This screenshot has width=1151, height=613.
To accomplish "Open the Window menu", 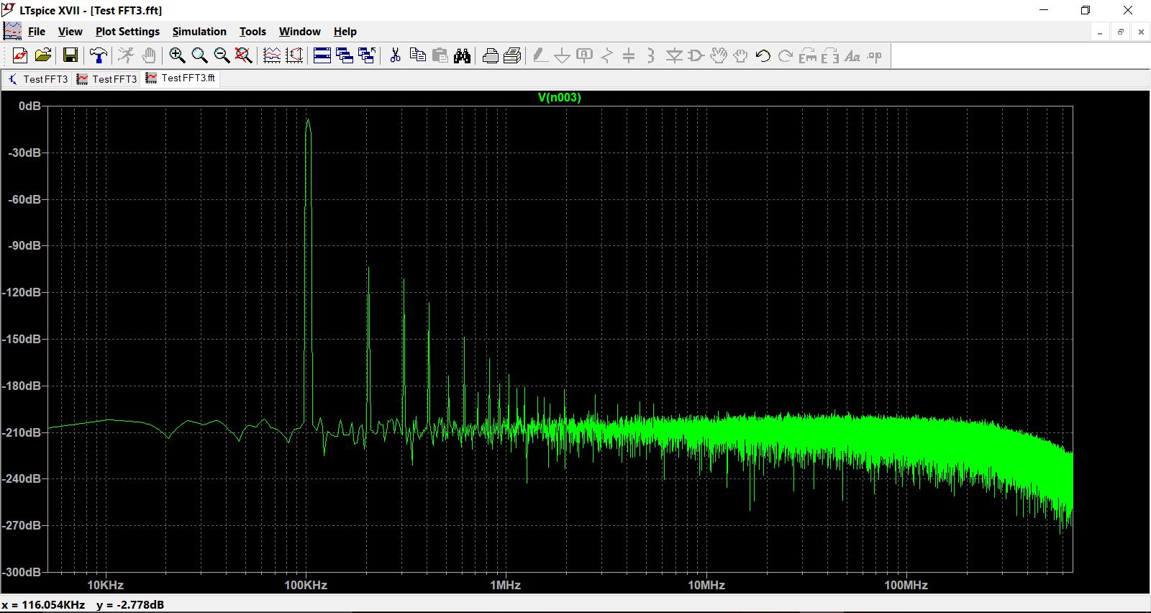I will [300, 32].
